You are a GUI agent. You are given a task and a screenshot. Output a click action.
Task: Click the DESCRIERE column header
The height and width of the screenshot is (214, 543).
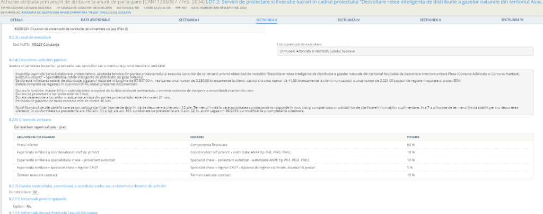pyautogui.click(x=197, y=137)
